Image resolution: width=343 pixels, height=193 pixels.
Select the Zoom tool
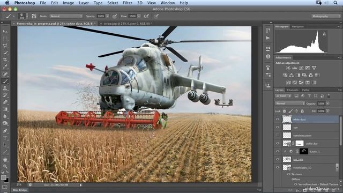click(x=5, y=167)
